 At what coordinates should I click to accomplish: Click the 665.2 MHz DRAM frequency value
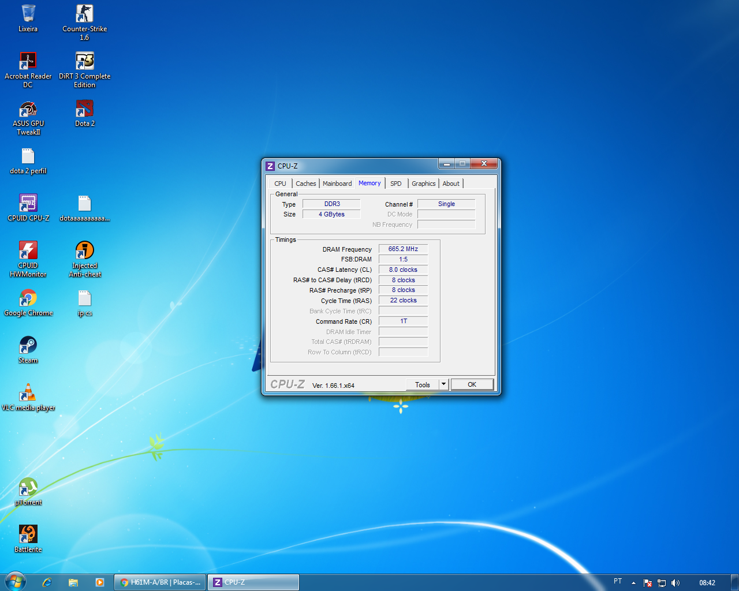point(403,249)
